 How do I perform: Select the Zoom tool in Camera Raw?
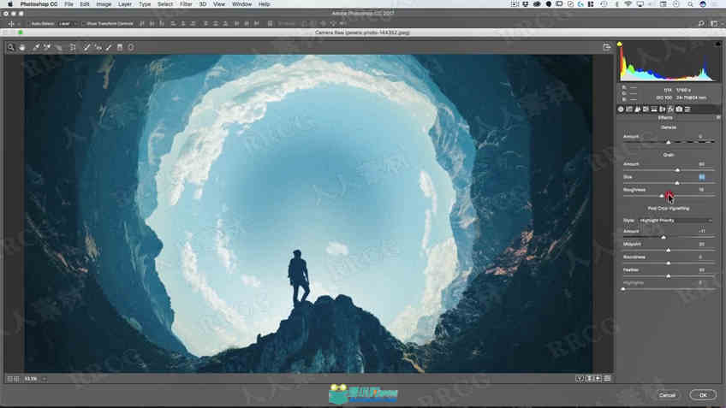[10, 47]
